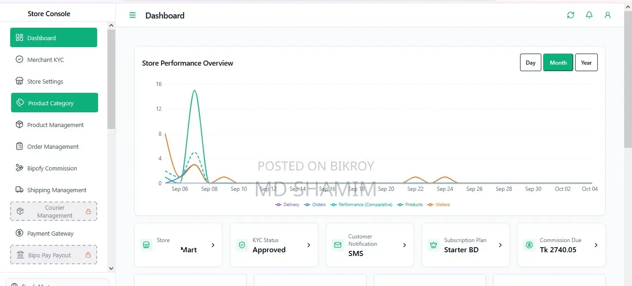The width and height of the screenshot is (632, 286).
Task: Expand the KYC Status card chevron
Action: click(309, 245)
